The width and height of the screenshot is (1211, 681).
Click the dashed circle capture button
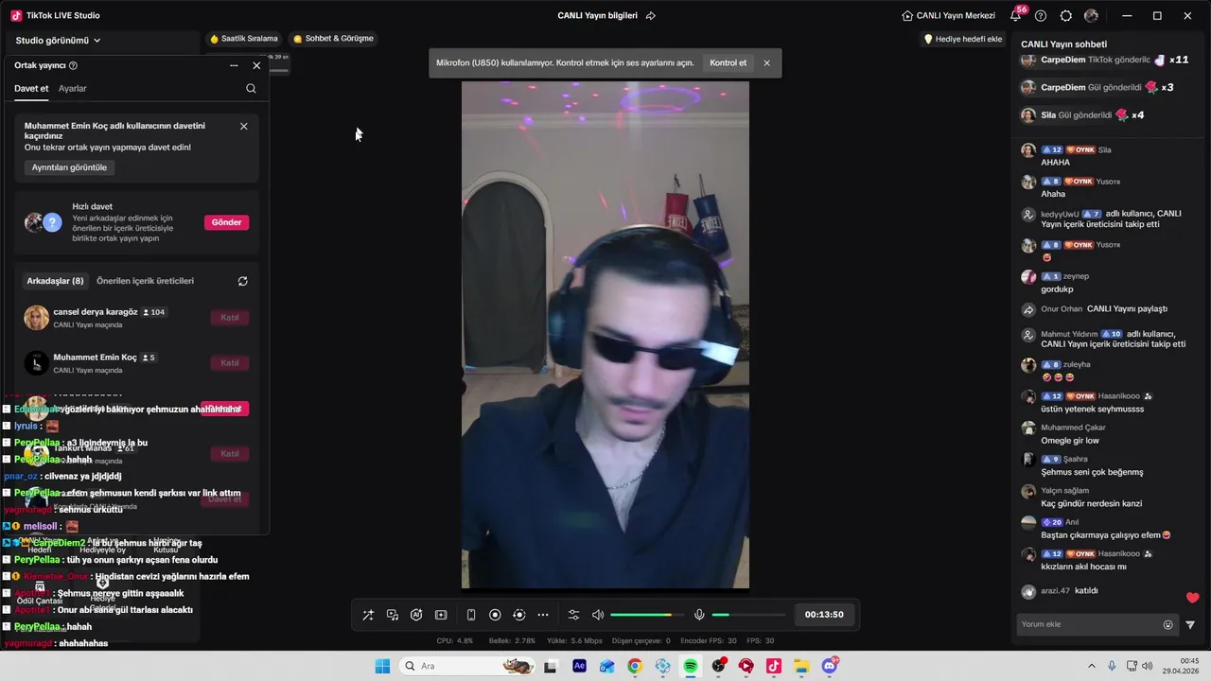(x=518, y=615)
